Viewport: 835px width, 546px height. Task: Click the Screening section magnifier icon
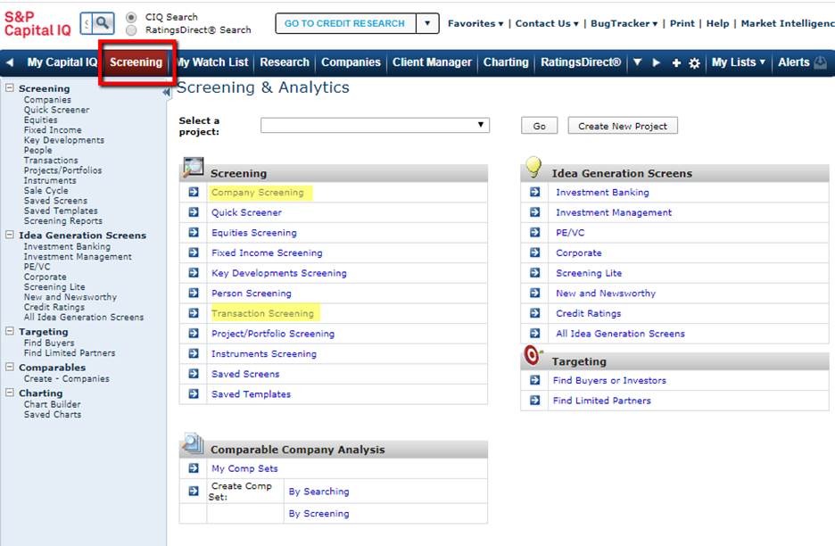pyautogui.click(x=193, y=167)
